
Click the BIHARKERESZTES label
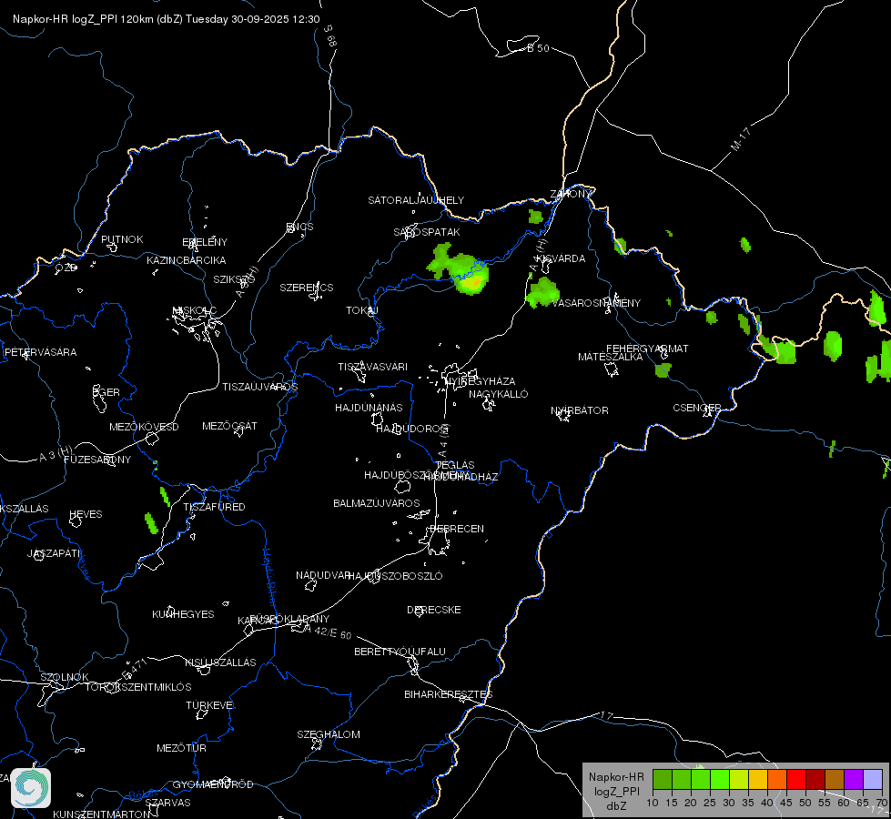[x=449, y=694]
